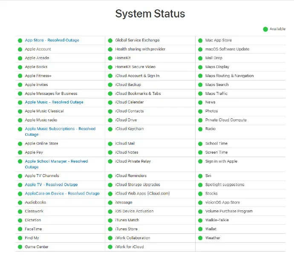Select the iOS Device Activation entry
This screenshot has width=294, height=255.
pos(134,211)
